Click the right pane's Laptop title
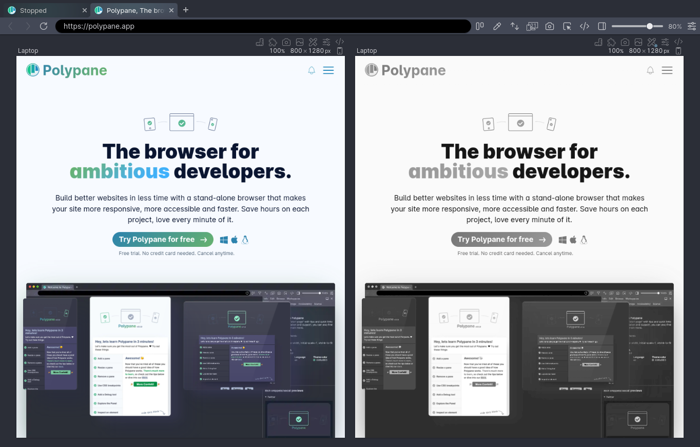The height and width of the screenshot is (447, 700). pos(367,51)
